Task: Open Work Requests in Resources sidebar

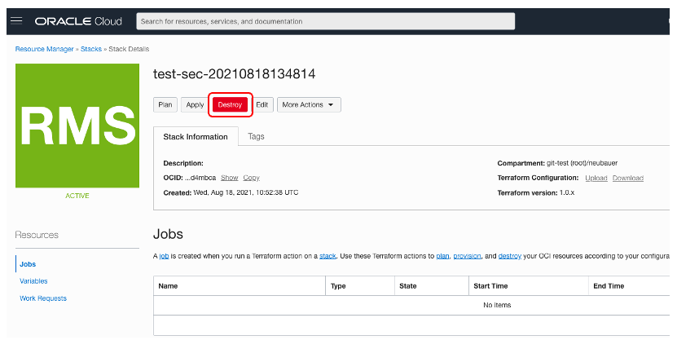Action: pos(43,298)
